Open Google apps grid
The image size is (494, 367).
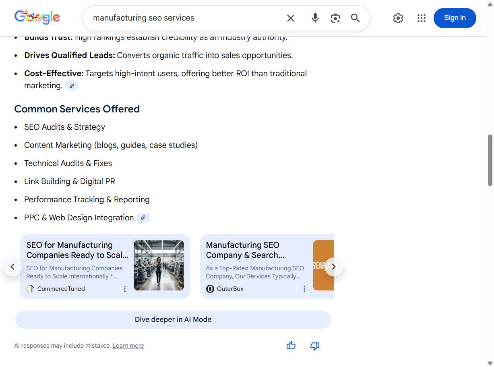(421, 18)
